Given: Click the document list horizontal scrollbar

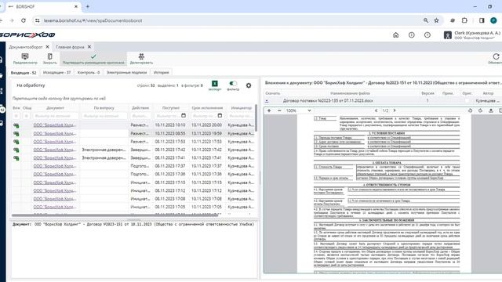Looking at the screenshot, I should (x=115, y=215).
